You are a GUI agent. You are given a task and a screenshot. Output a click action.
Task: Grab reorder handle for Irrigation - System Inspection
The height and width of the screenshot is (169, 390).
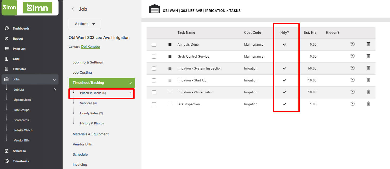(x=170, y=68)
